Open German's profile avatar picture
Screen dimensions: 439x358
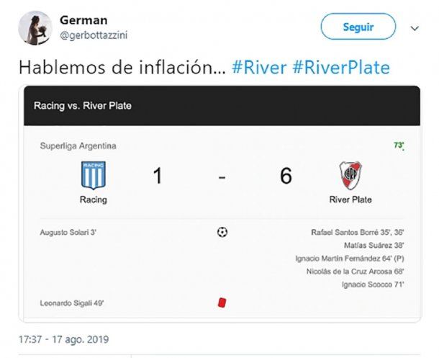(35, 28)
